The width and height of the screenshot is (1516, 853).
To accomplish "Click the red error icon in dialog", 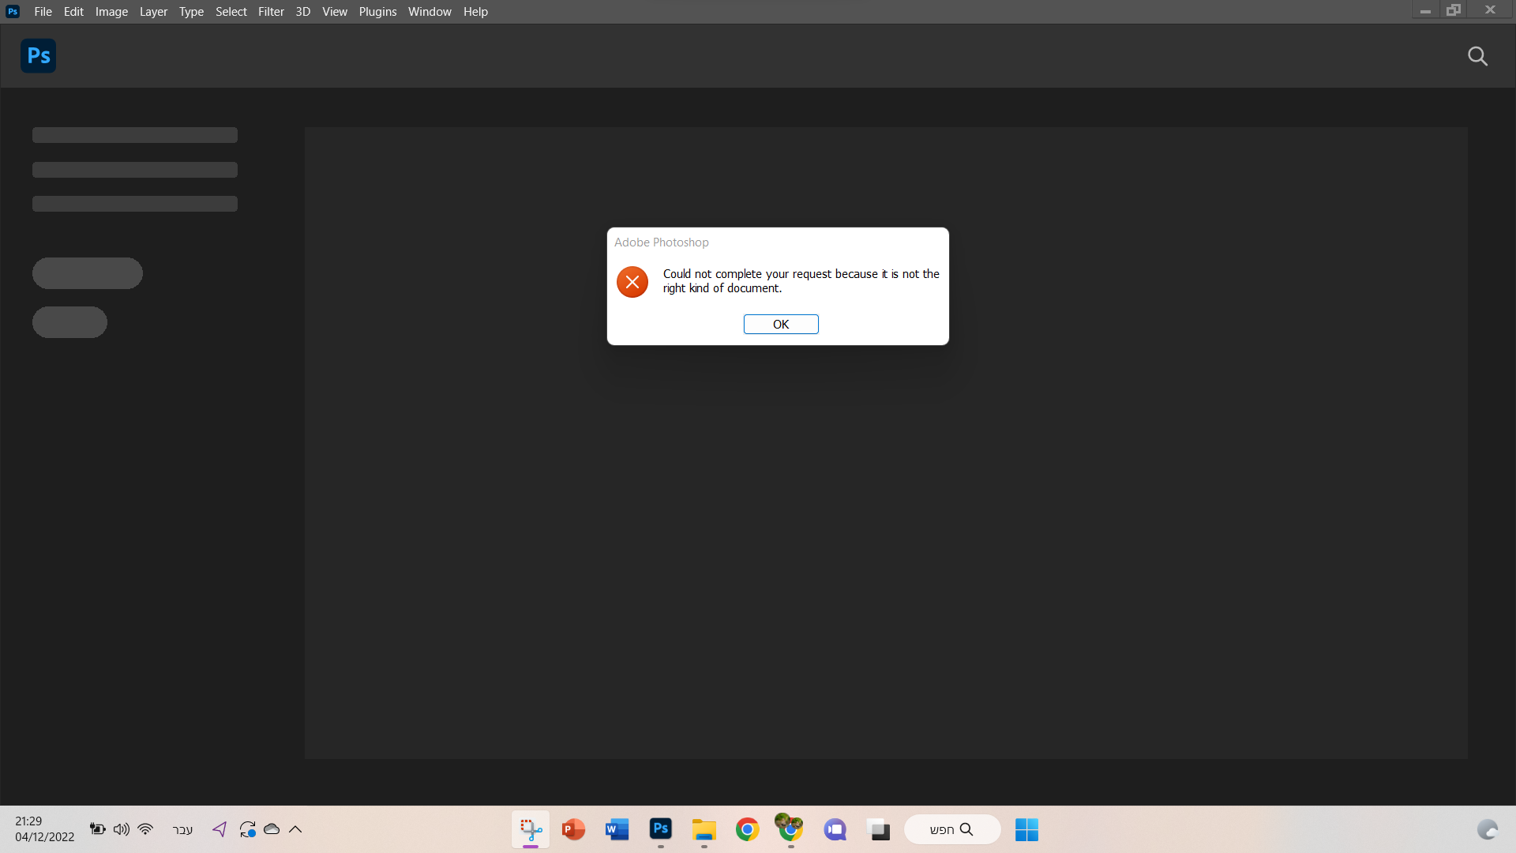I will [632, 282].
